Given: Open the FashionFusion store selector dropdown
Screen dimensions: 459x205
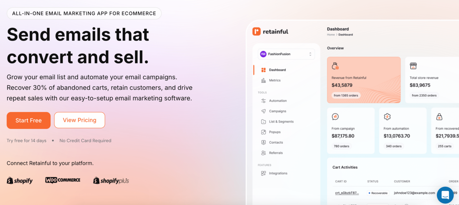Looking at the screenshot, I should (286, 54).
